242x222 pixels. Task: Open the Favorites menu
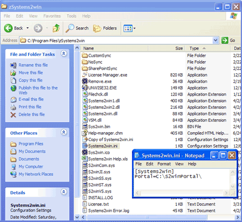tap(52, 16)
